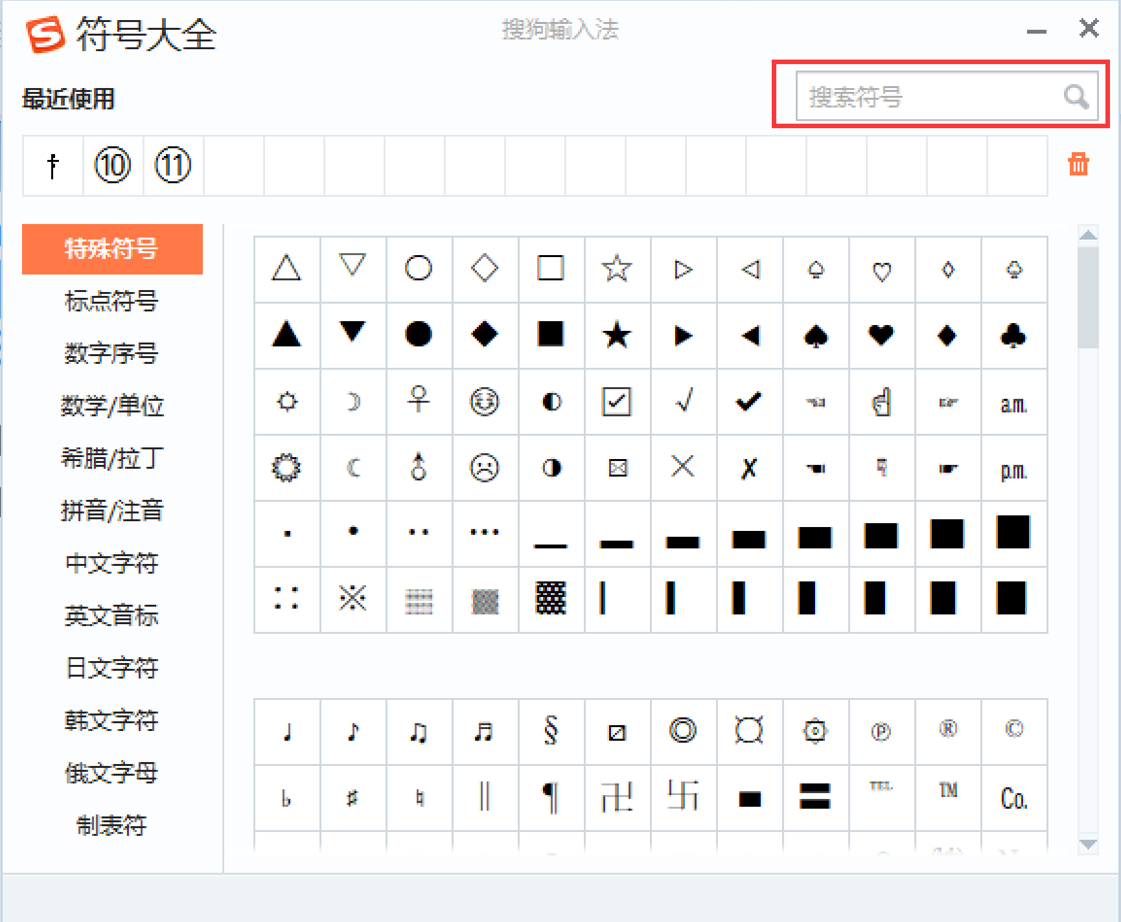Insert three-dot ellipsis symbol
Screen dimensions: 1121x922
485,533
